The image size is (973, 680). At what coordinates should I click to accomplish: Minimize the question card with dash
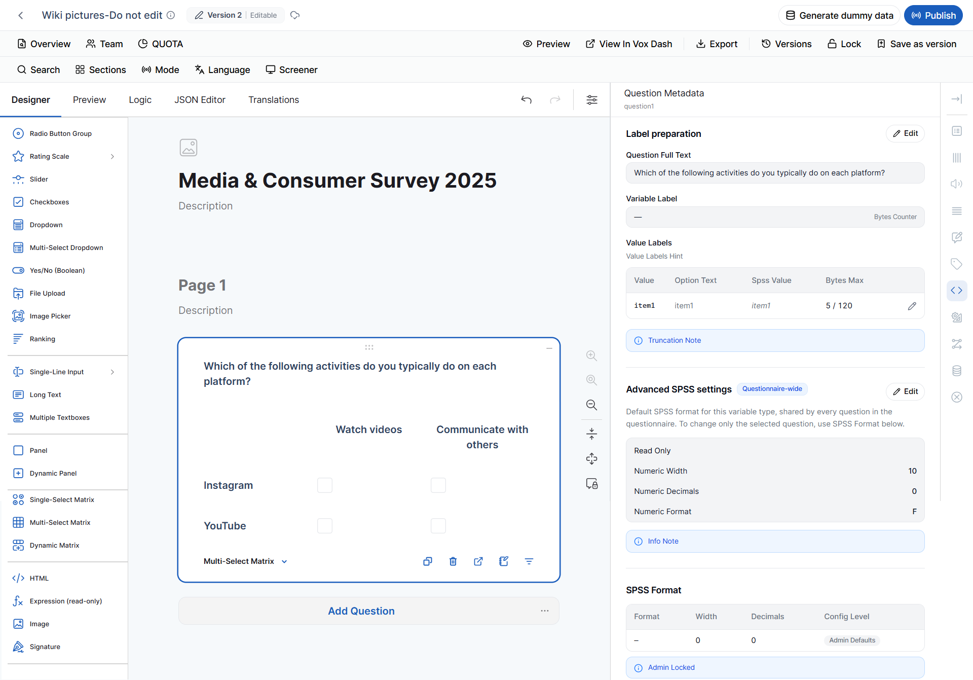pyautogui.click(x=549, y=348)
